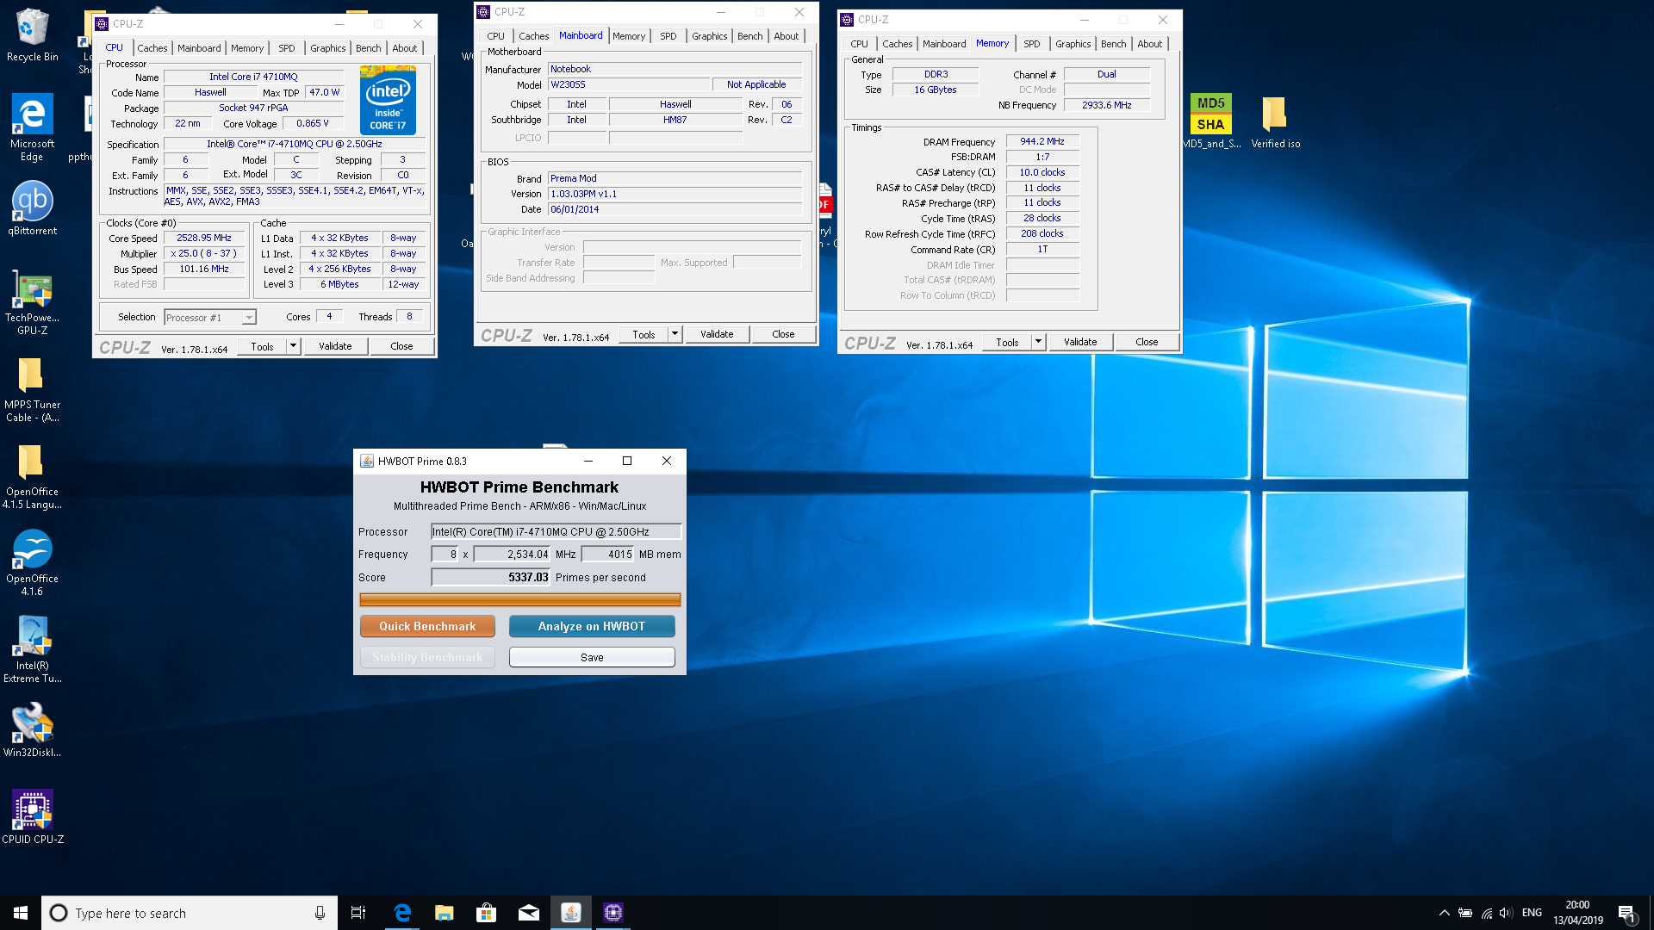This screenshot has height=930, width=1654.
Task: Open the qBittorrent desktop shortcut
Action: click(x=32, y=208)
